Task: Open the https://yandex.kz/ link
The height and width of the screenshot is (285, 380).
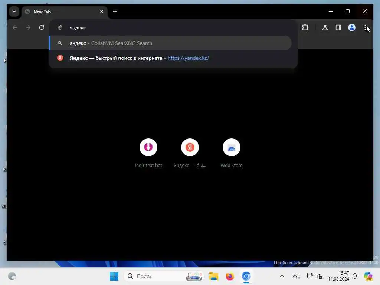Action: (188, 58)
